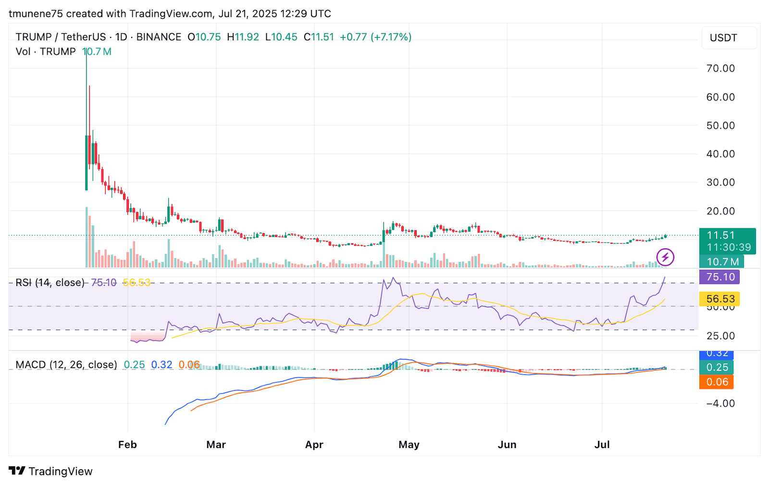Click the low value L10.45
Viewport: 769px width, 486px height.
(x=281, y=37)
